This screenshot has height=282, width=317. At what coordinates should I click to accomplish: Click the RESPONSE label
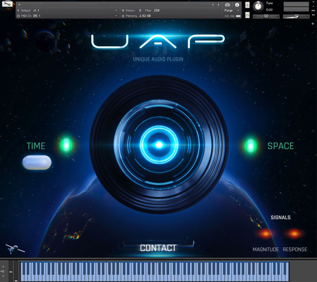pos(295,249)
